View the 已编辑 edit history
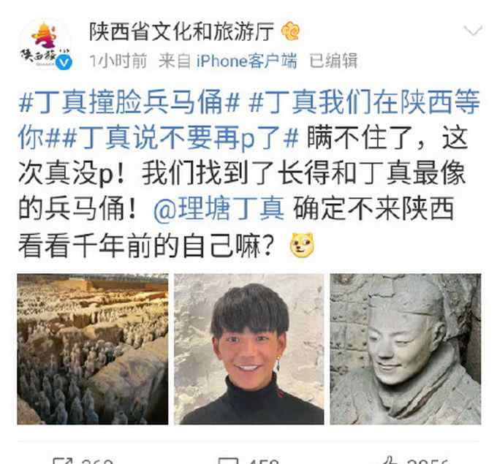 (x=333, y=61)
